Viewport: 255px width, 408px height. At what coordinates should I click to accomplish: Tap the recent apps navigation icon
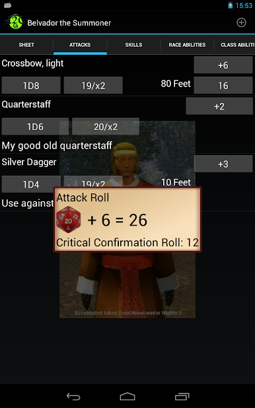tap(182, 396)
